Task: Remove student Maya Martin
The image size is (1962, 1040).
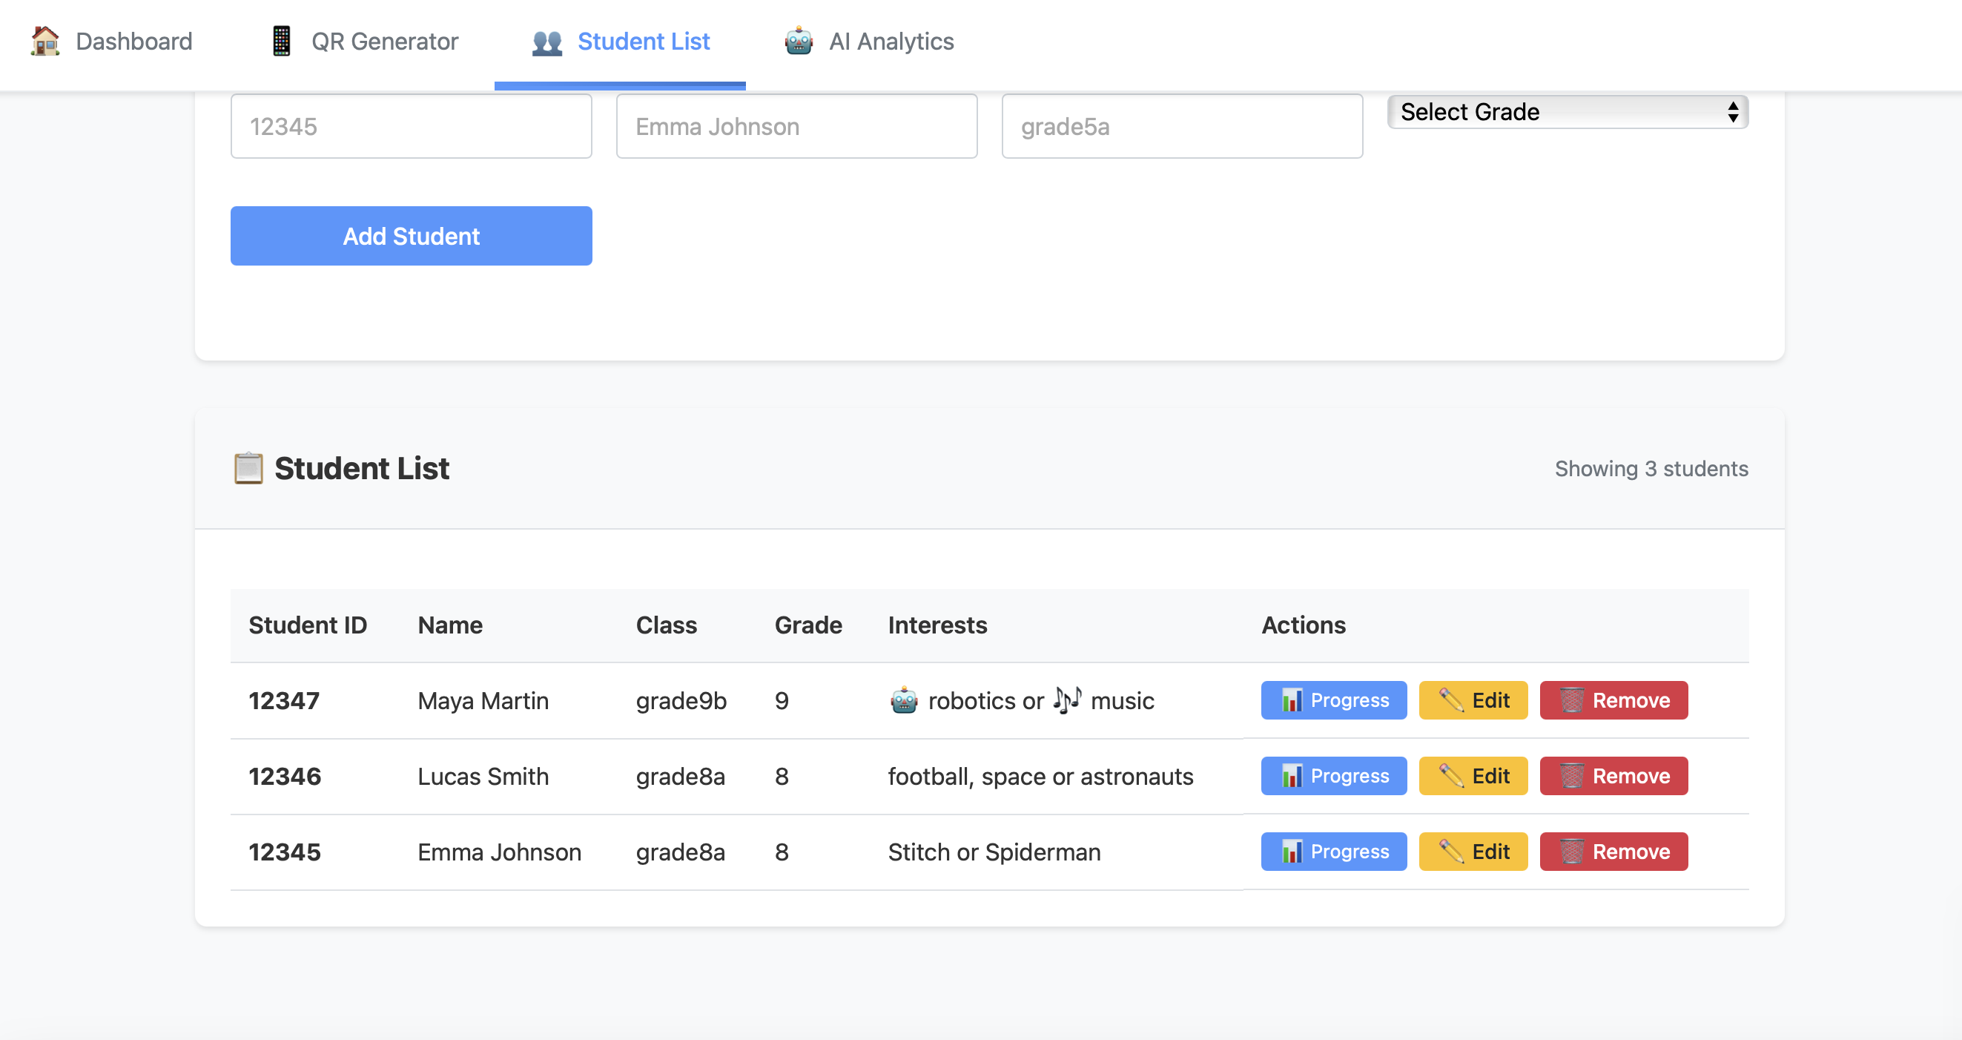Action: coord(1613,700)
